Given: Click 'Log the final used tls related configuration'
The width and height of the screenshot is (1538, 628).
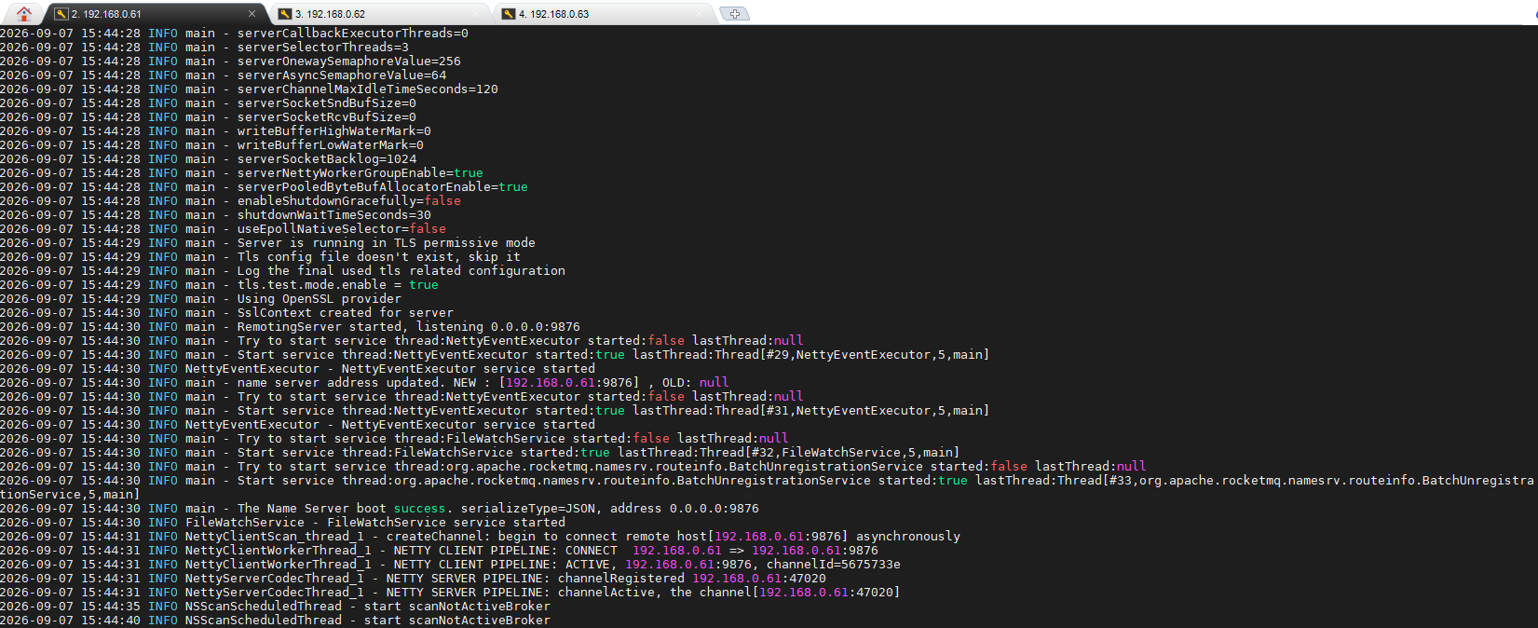Looking at the screenshot, I should 402,271.
